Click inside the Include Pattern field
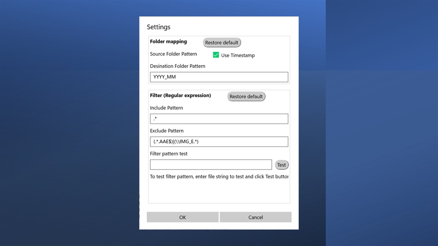The image size is (438, 246). [219, 119]
